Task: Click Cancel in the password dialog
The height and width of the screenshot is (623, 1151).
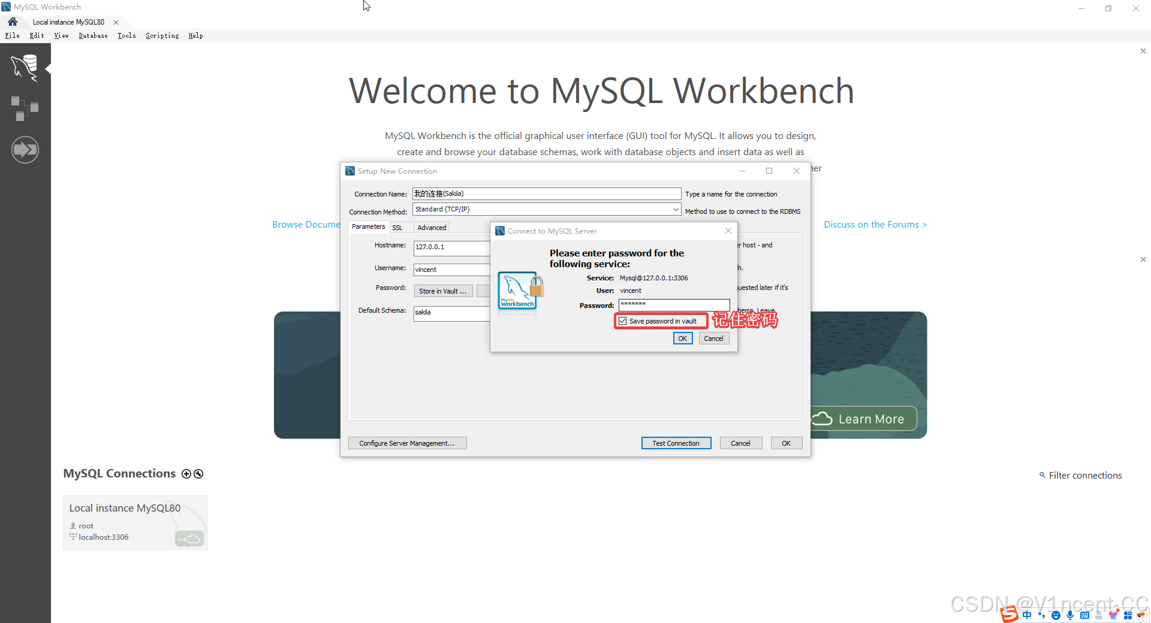Action: 713,338
